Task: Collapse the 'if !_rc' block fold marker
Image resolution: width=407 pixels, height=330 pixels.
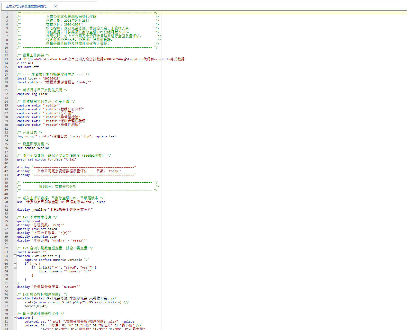Action: click(15, 264)
